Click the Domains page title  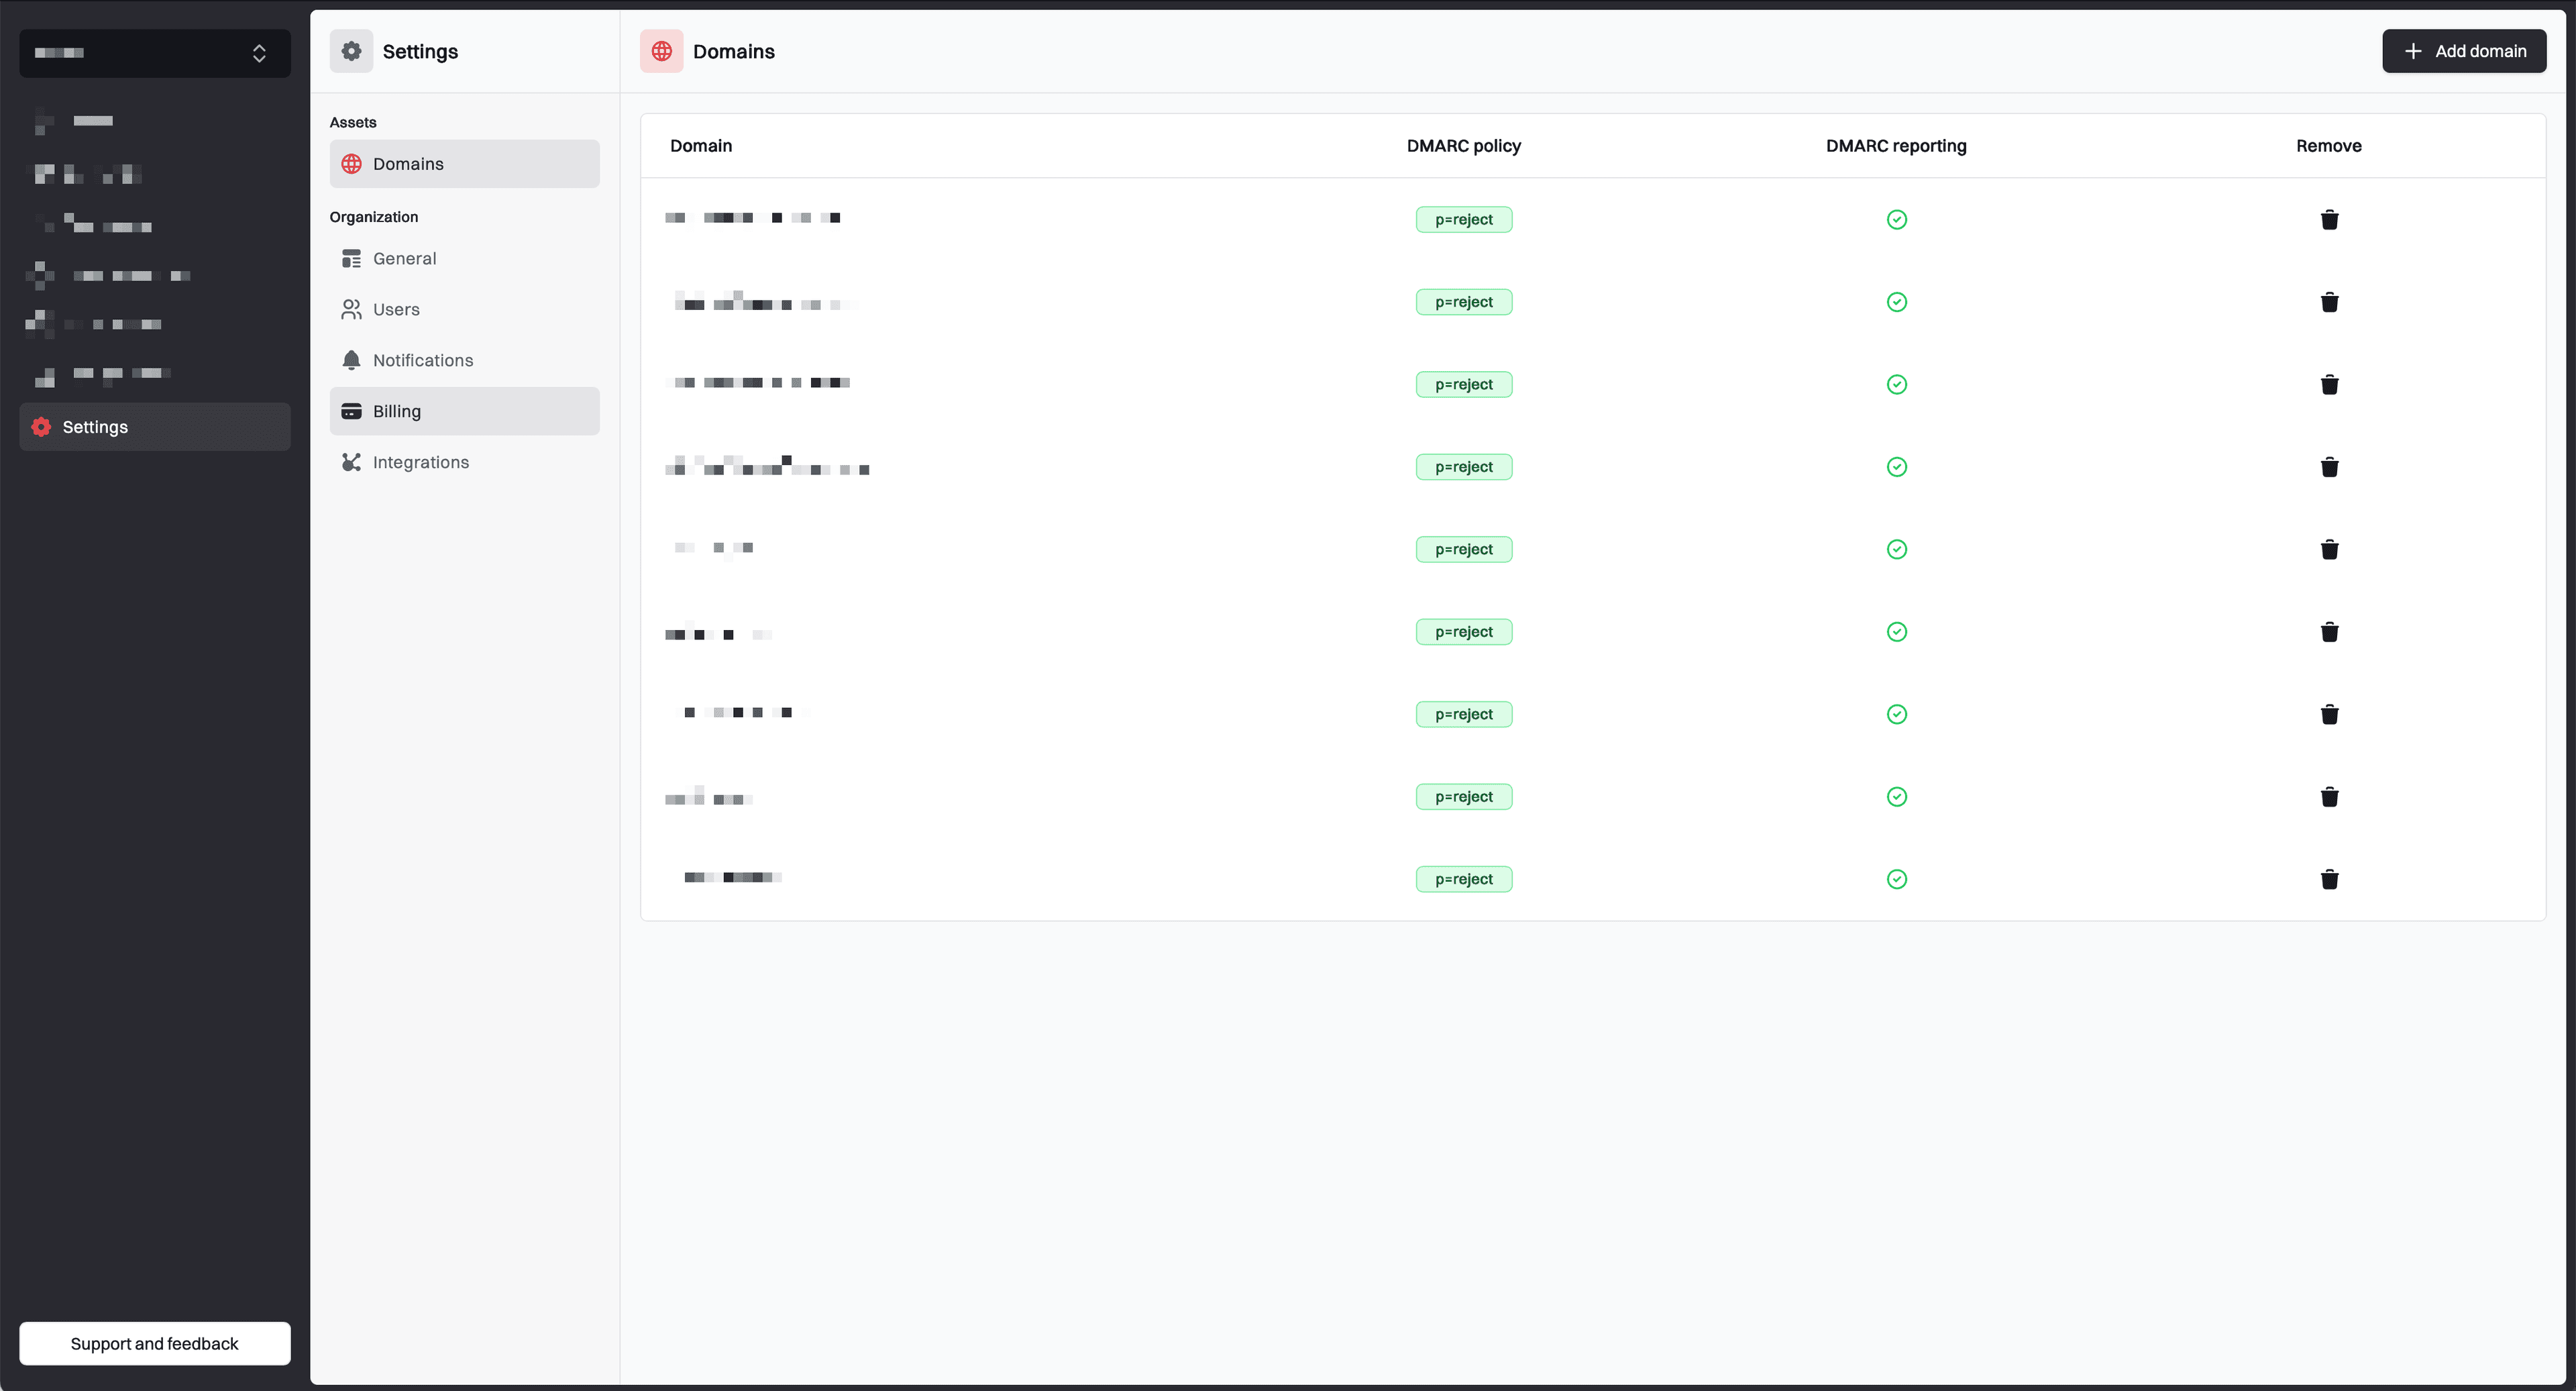pyautogui.click(x=733, y=51)
